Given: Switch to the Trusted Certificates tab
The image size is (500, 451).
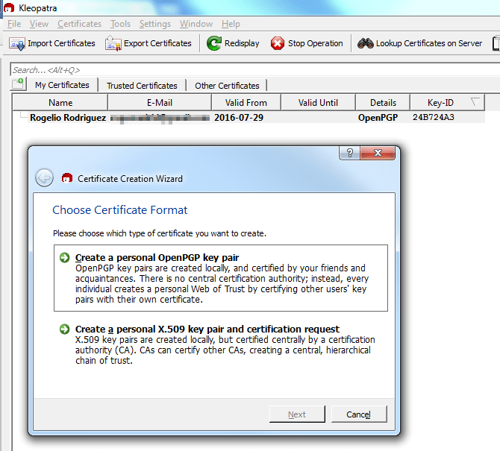Looking at the screenshot, I should pos(142,86).
